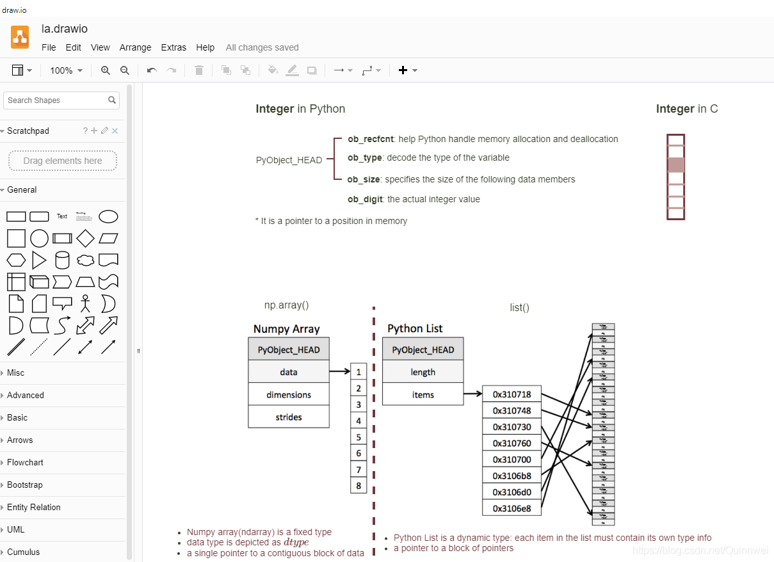
Task: Select the actor stick figure shape
Action: click(85, 303)
